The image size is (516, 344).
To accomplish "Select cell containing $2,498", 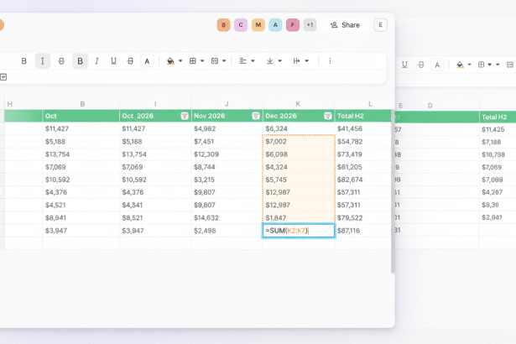I will [227, 231].
